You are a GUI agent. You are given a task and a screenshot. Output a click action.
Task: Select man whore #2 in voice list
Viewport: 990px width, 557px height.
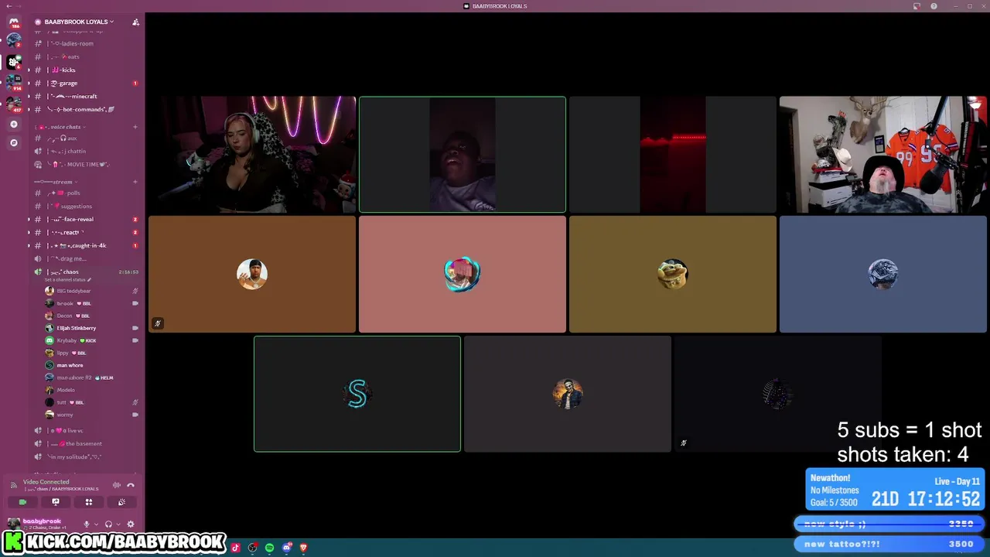(x=91, y=378)
